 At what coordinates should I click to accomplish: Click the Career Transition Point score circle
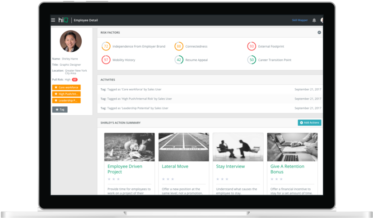[252, 59]
